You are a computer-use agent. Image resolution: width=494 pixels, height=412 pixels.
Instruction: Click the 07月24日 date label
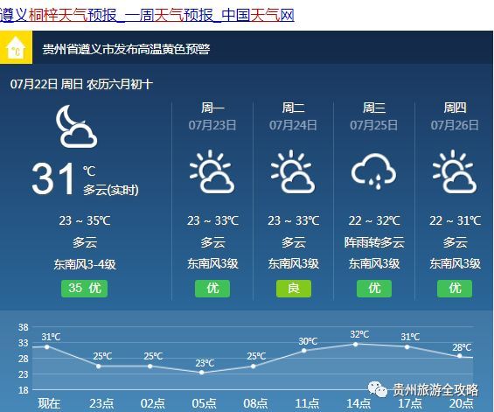point(293,125)
